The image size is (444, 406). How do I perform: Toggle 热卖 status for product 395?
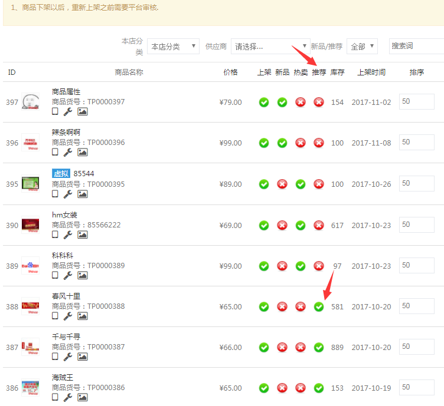pyautogui.click(x=301, y=184)
